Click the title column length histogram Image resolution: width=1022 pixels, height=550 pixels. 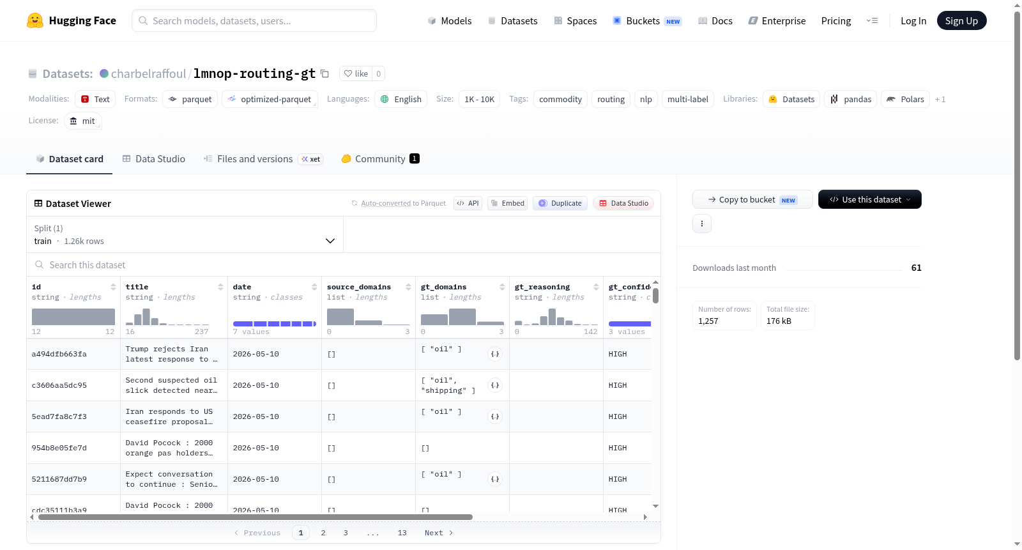tap(167, 316)
